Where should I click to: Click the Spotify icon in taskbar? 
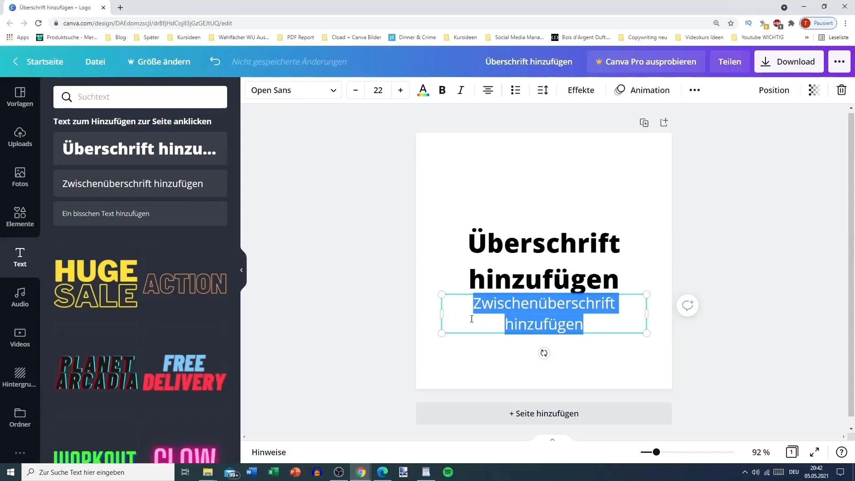pyautogui.click(x=448, y=472)
